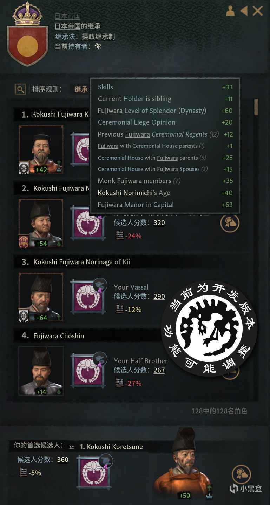Click nominate icon beside Kokushi Koretsune at bottom

pos(241,474)
